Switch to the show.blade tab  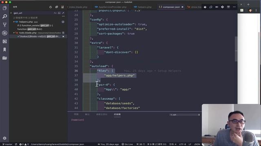pyautogui.click(x=194, y=7)
